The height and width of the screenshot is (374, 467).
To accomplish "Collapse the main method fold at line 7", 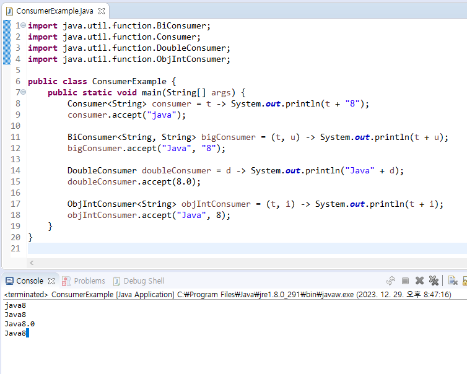I will (24, 92).
